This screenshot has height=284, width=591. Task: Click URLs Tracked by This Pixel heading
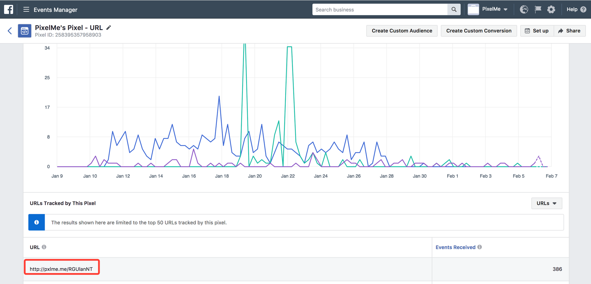tap(63, 203)
